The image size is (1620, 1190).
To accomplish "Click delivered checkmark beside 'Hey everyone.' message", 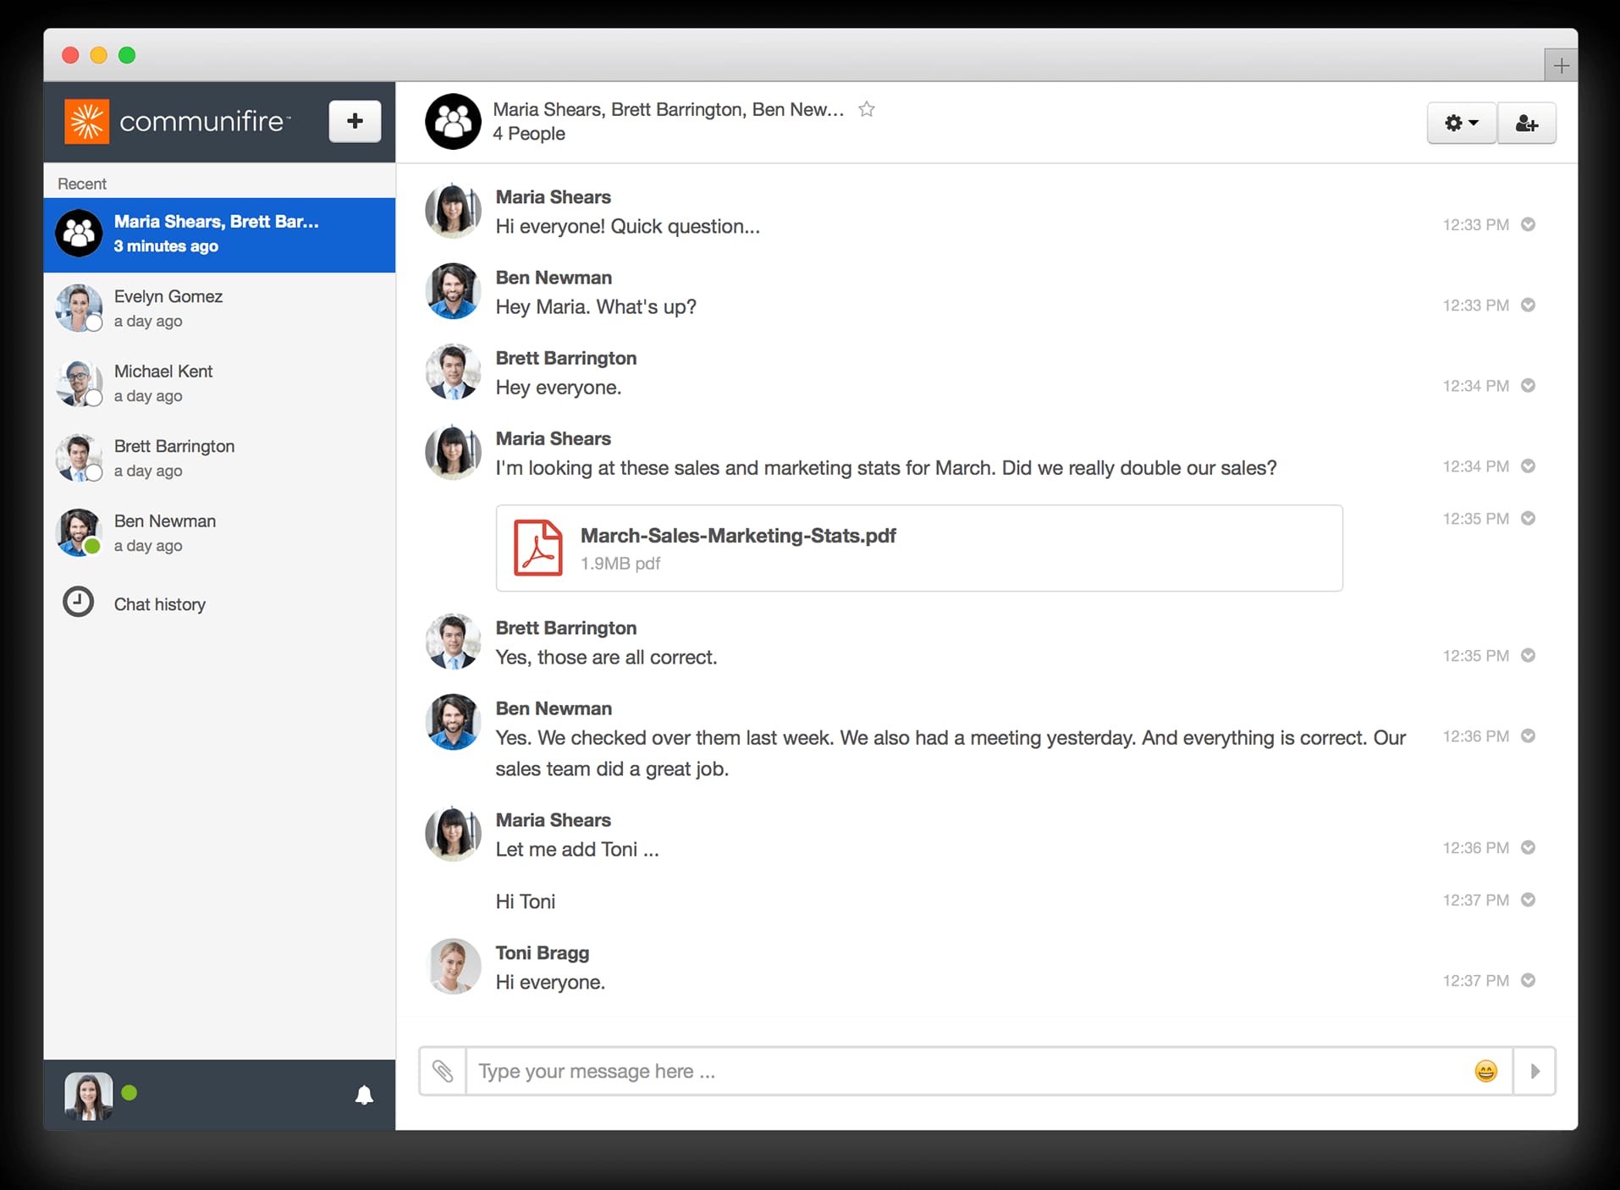I will (x=1529, y=385).
